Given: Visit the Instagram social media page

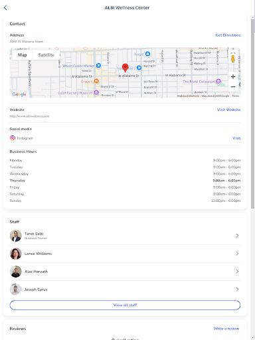Looking at the screenshot, I should pos(236,138).
